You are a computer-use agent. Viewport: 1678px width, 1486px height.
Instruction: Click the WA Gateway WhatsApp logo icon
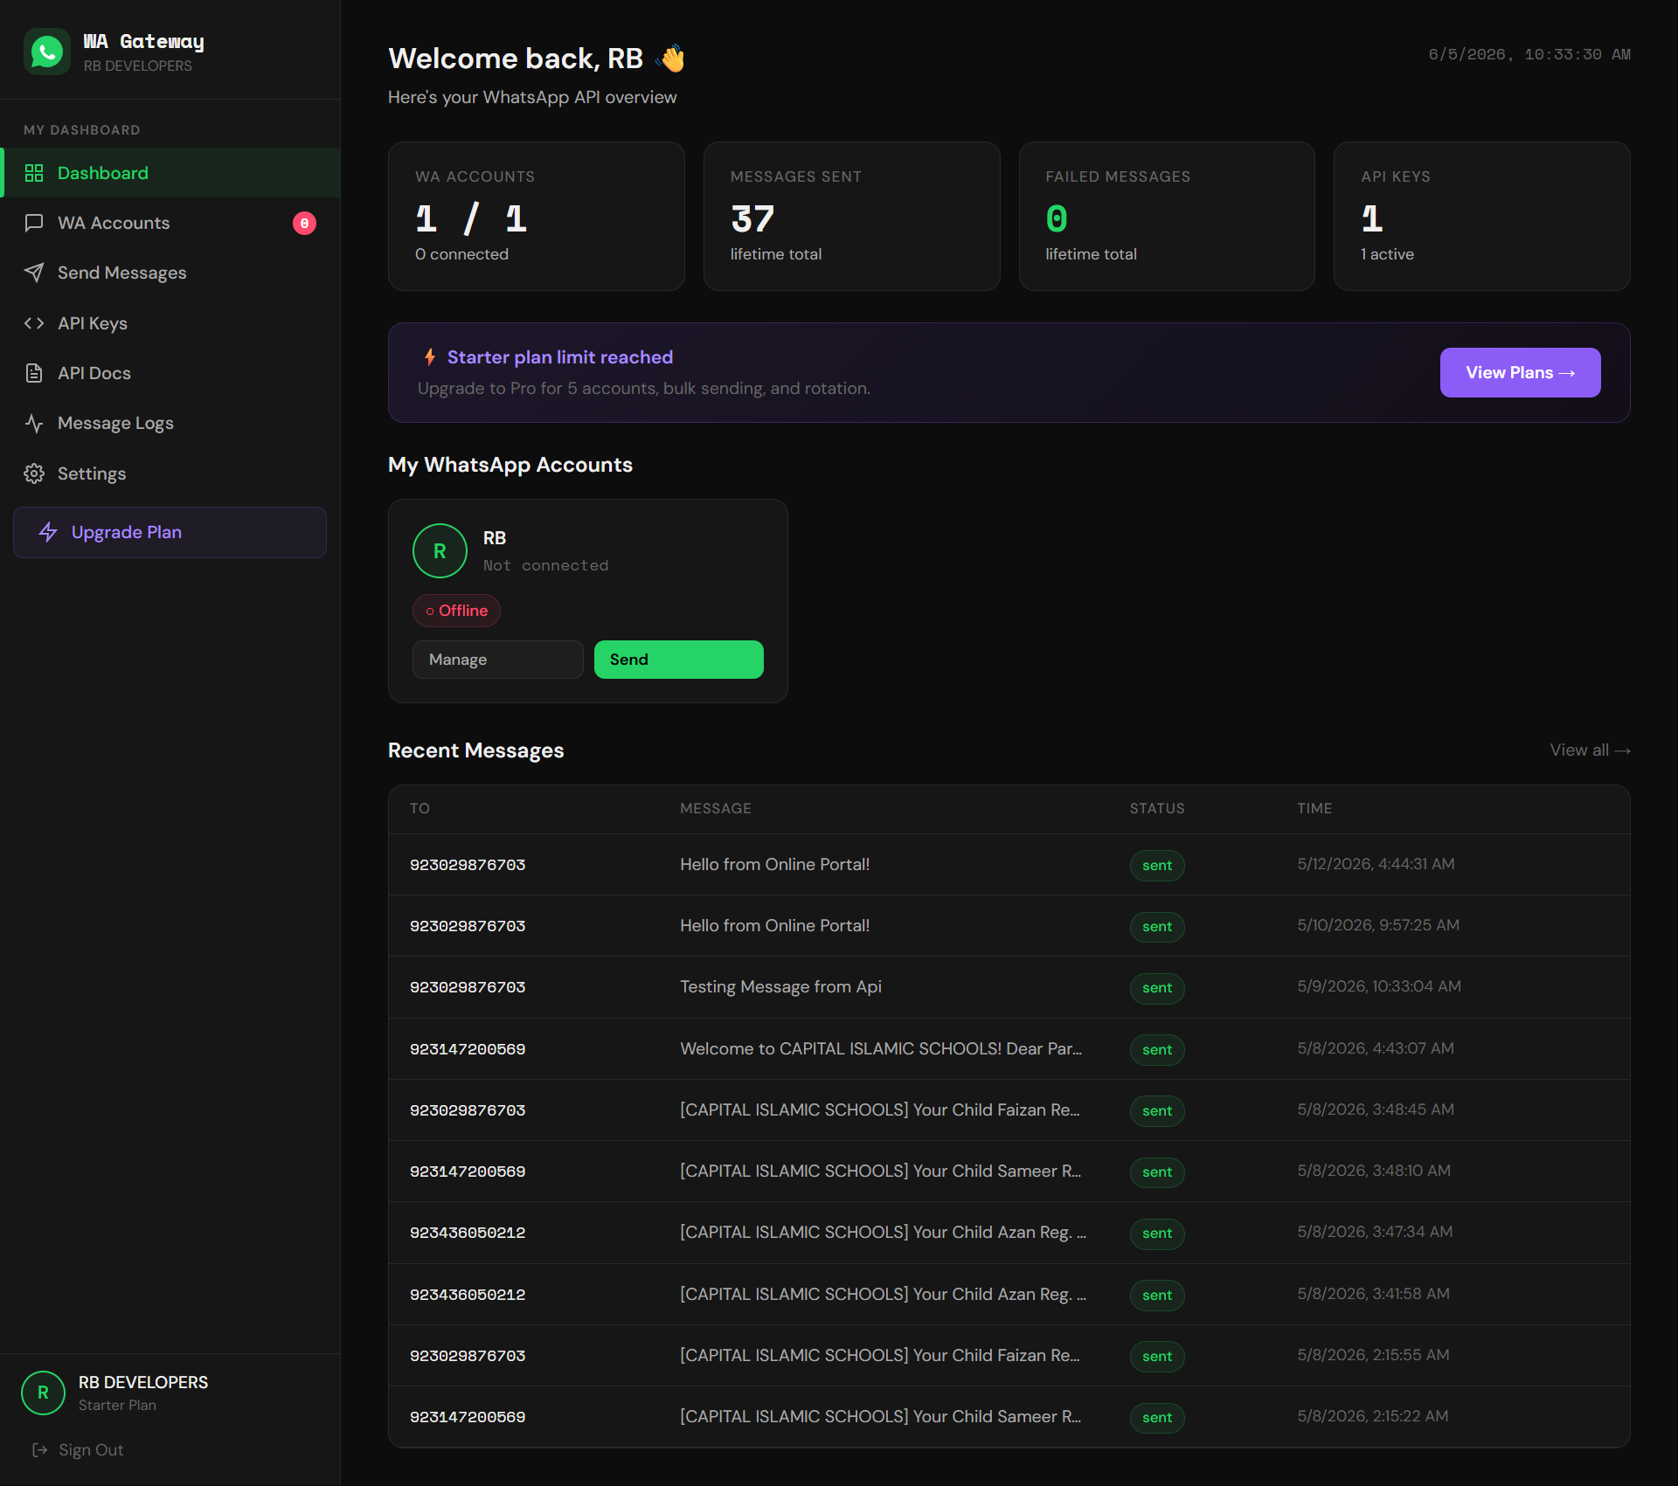pos(47,52)
